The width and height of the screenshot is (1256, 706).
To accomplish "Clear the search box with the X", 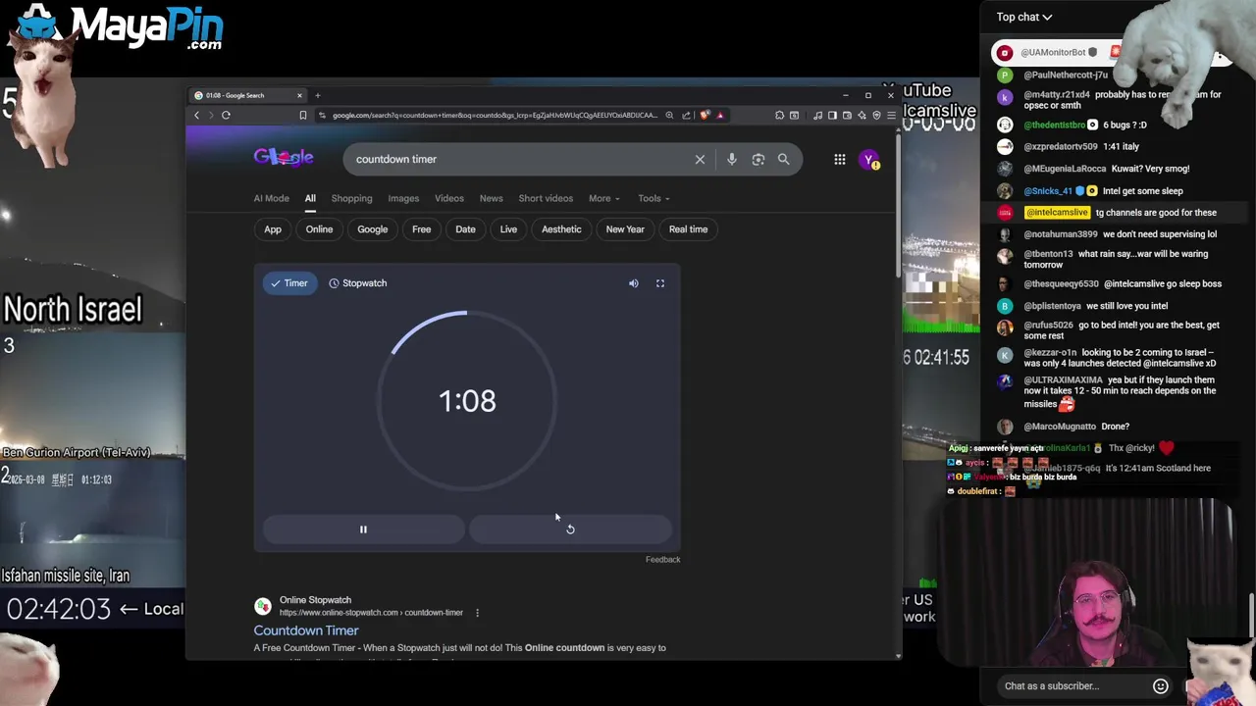I will [x=700, y=159].
